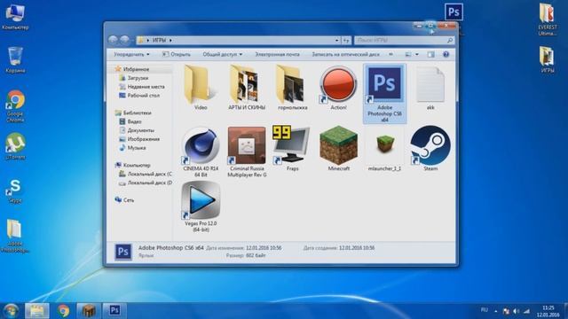Click the RU language indicator

coord(484,310)
